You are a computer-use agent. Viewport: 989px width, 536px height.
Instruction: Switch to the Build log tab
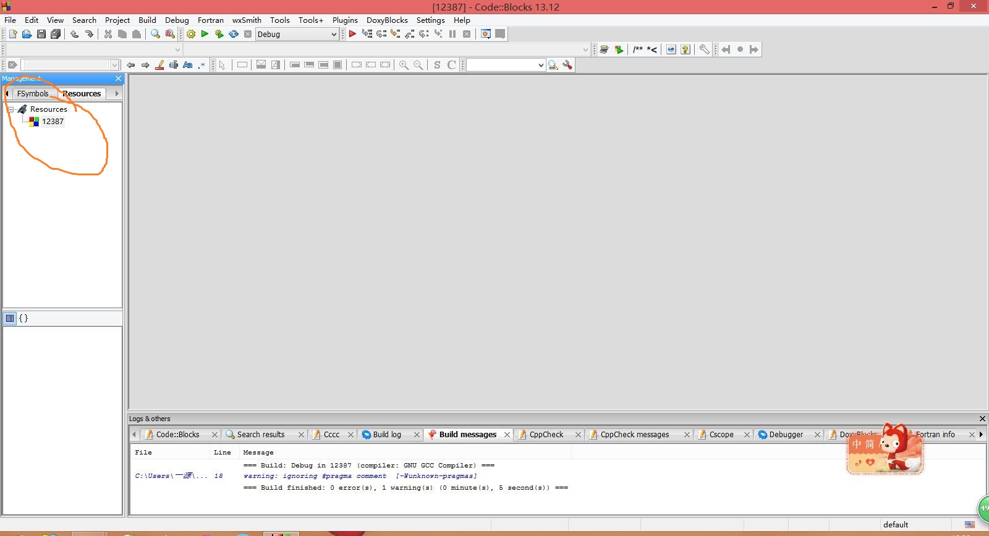pyautogui.click(x=387, y=435)
